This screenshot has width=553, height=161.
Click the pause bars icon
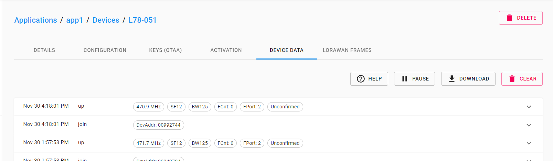tap(405, 79)
